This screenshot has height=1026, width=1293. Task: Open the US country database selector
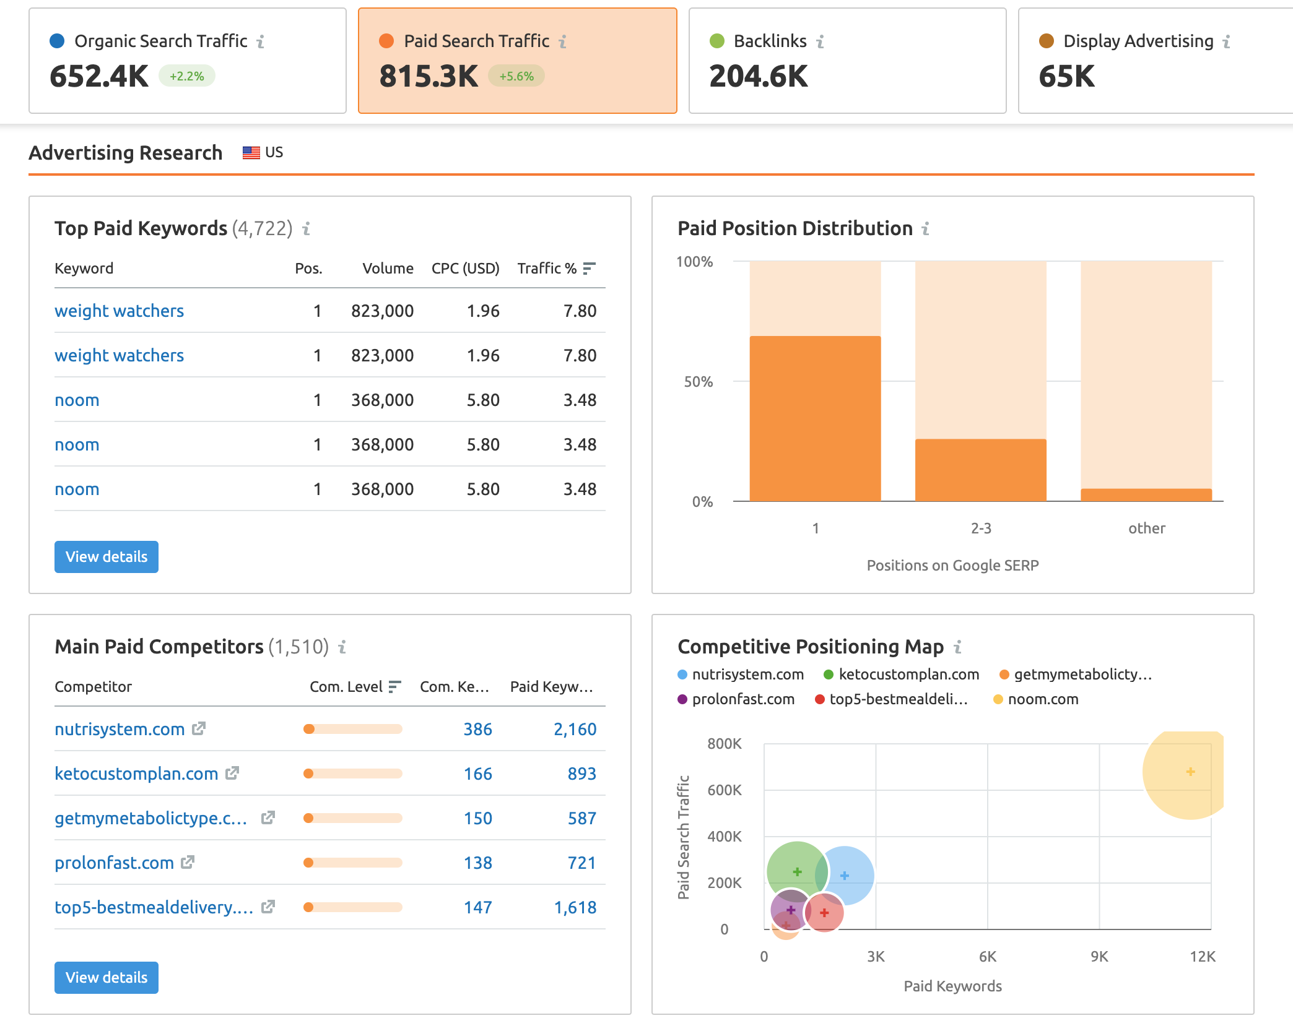click(263, 153)
